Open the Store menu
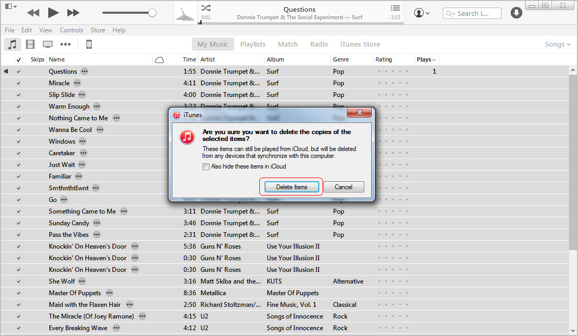The image size is (578, 336). pos(98,30)
